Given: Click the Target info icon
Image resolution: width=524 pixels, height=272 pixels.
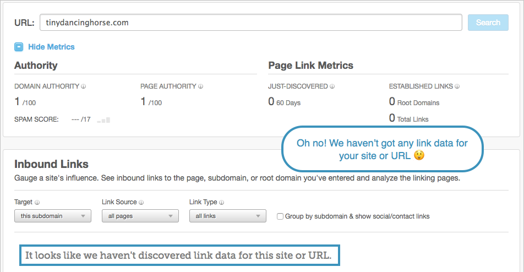Looking at the screenshot, I should (37, 203).
